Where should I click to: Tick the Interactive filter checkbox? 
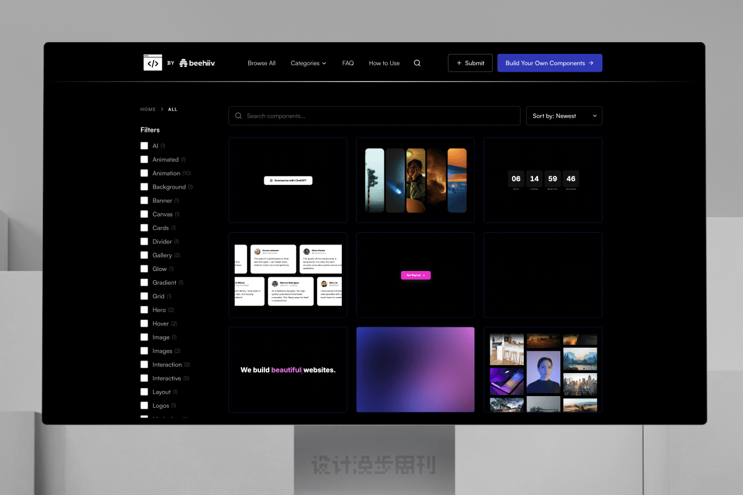[144, 378]
